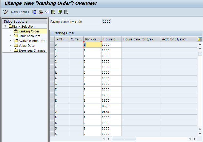Click the Deselect All icon in toolbar
The width and height of the screenshot is (203, 142).
tap(66, 12)
